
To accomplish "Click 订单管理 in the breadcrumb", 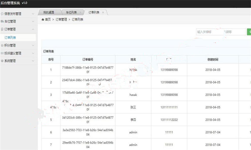I will coord(61,20).
